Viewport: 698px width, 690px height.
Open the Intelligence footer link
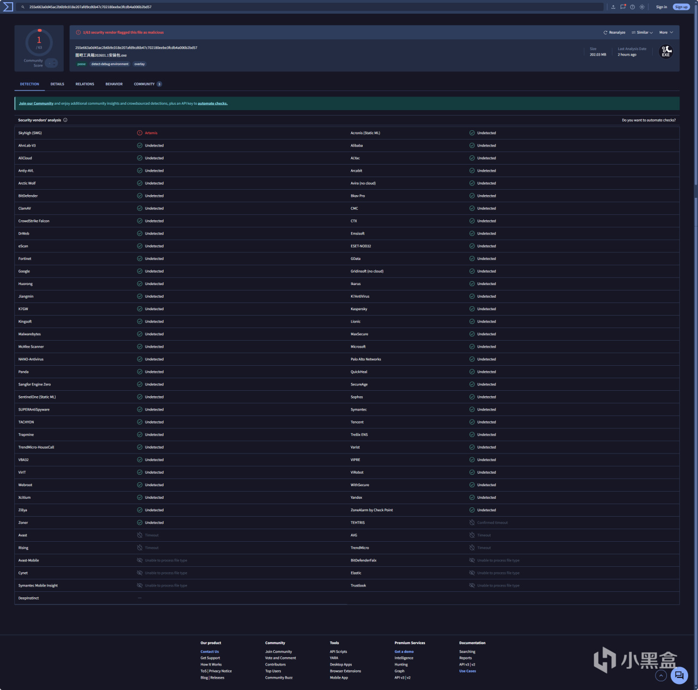click(x=404, y=658)
